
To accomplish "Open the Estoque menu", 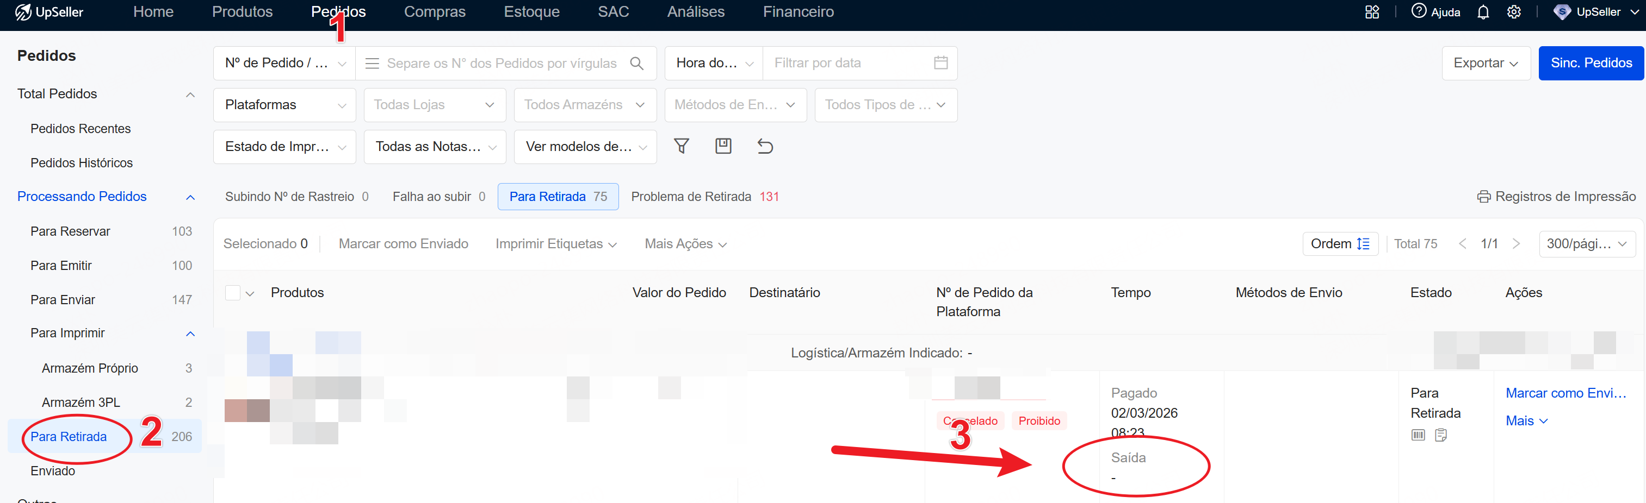I will [531, 11].
